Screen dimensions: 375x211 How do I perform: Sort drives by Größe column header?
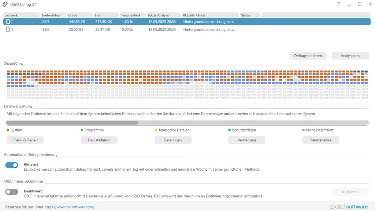pyautogui.click(x=79, y=15)
